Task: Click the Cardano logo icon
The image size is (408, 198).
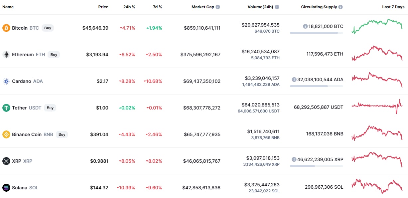Action: 6,81
